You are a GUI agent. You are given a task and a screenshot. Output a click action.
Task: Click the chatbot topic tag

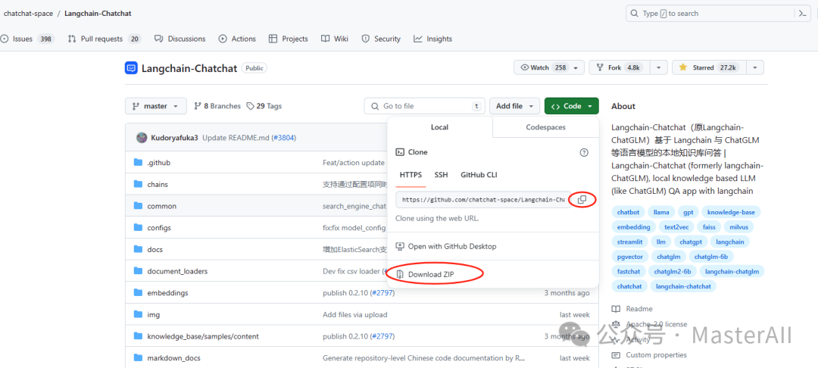click(x=628, y=212)
